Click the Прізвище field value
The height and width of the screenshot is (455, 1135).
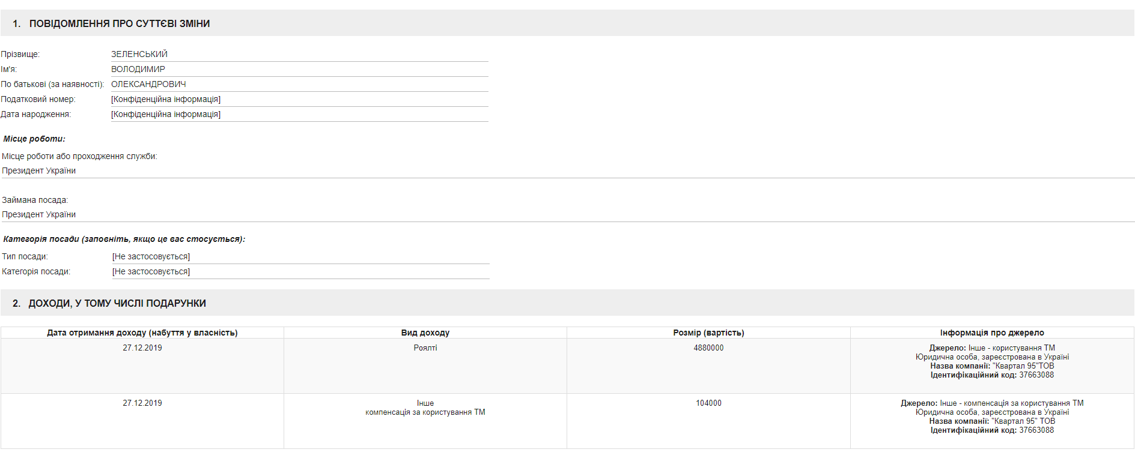point(139,54)
